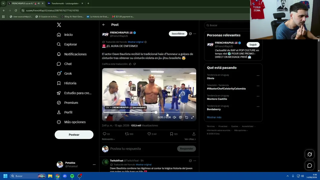320x180 pixels.
Task: Open options for Bordaberry trend
Action: pos(258,106)
